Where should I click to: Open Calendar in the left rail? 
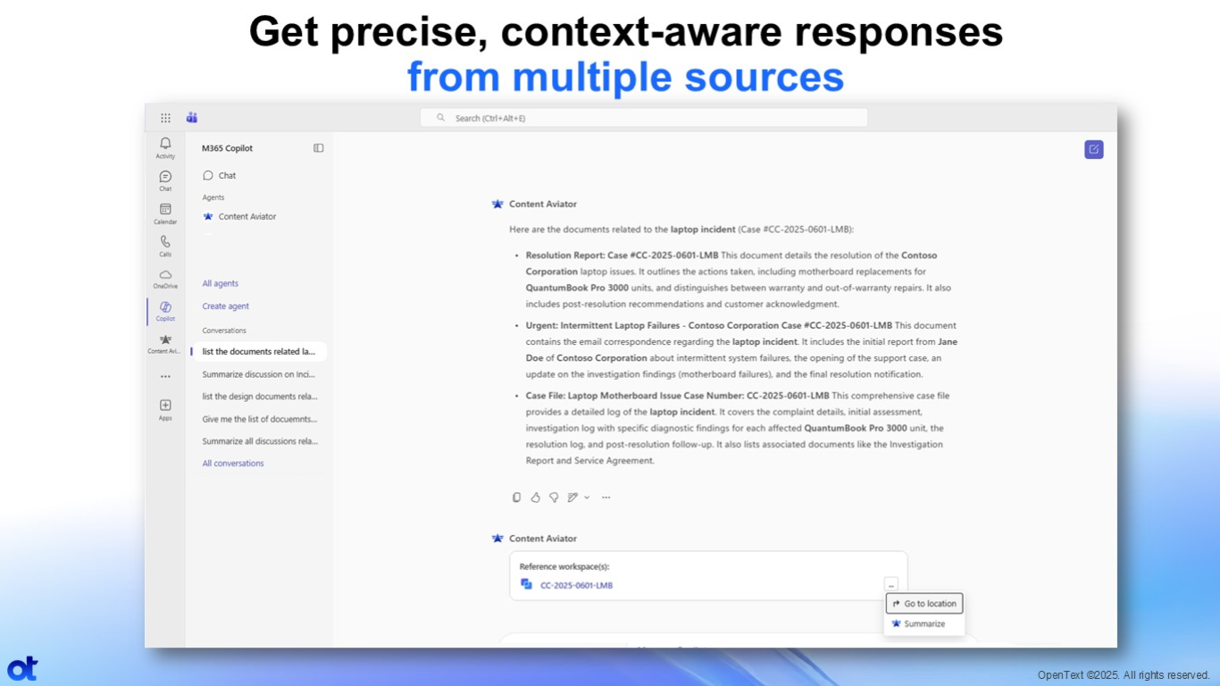click(165, 213)
